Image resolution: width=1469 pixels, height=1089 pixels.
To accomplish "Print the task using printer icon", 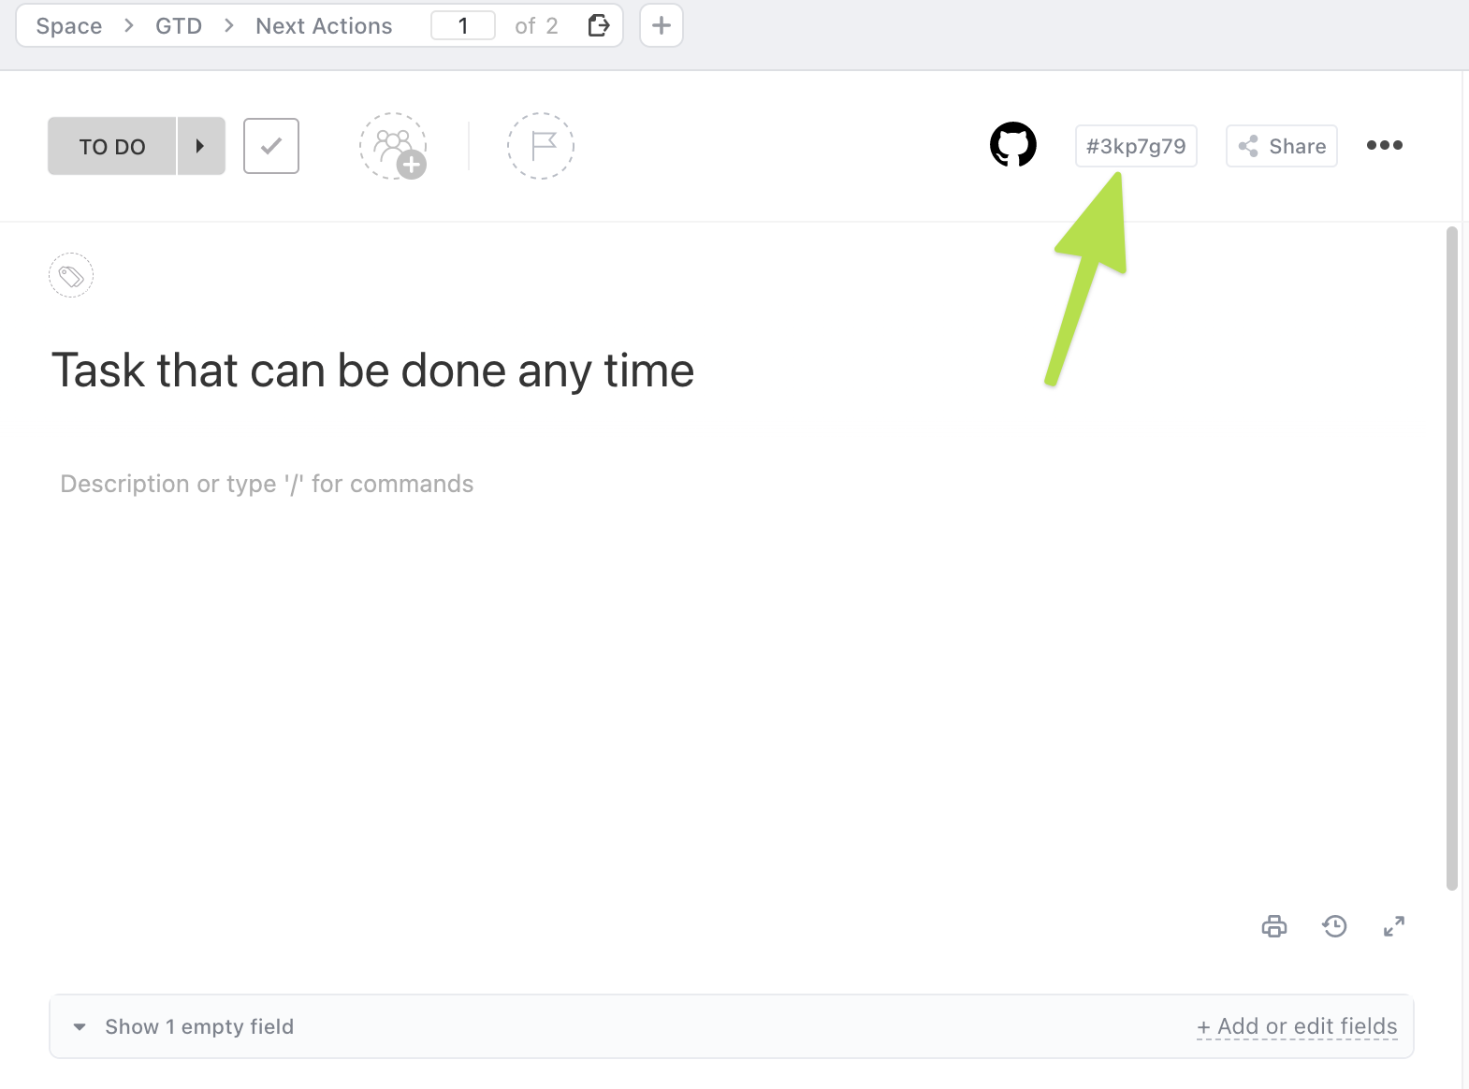I will pos(1273,926).
